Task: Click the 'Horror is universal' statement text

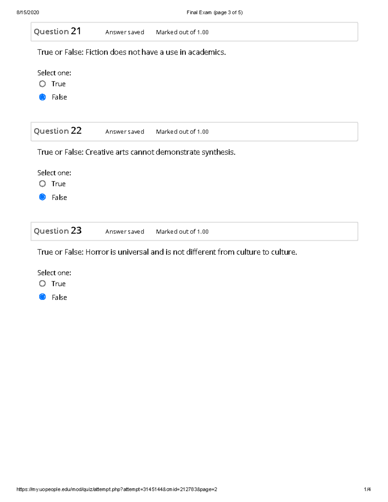Action: point(167,252)
